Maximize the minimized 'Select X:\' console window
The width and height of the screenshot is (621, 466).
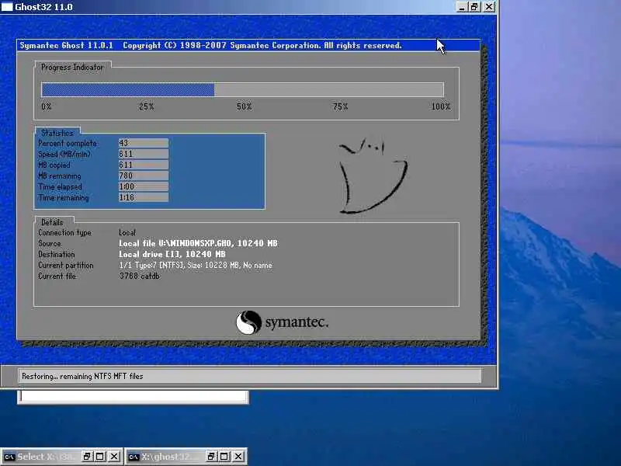click(100, 457)
